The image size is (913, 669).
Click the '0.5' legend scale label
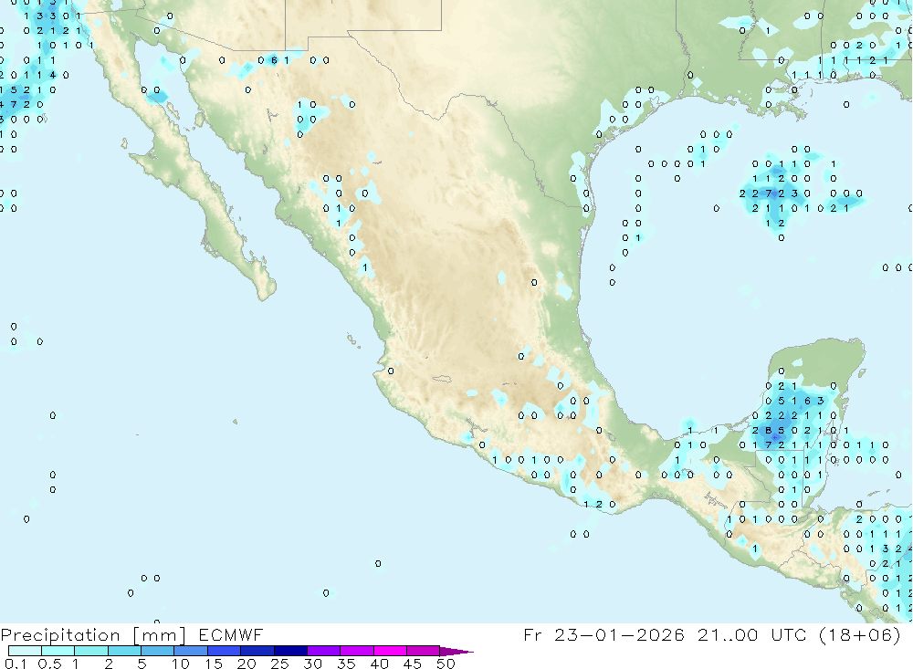coord(49,664)
